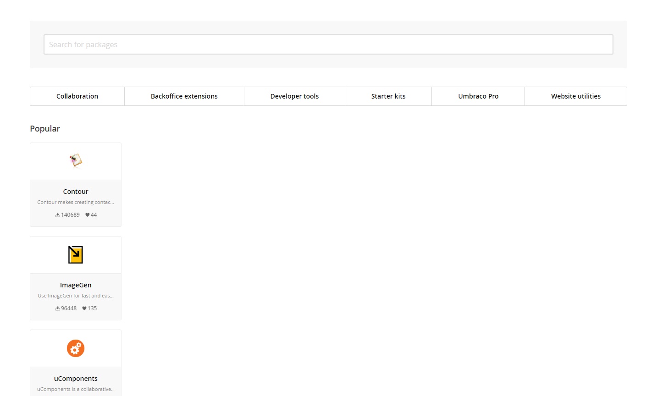Click the Contour package icon

tap(76, 160)
